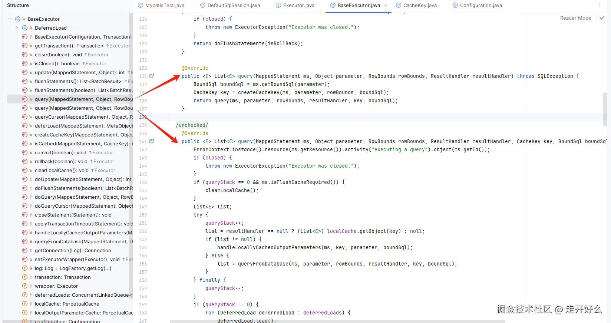Click the inspections green checkmark icon
This screenshot has width=611, height=323.
pyautogui.click(x=602, y=18)
